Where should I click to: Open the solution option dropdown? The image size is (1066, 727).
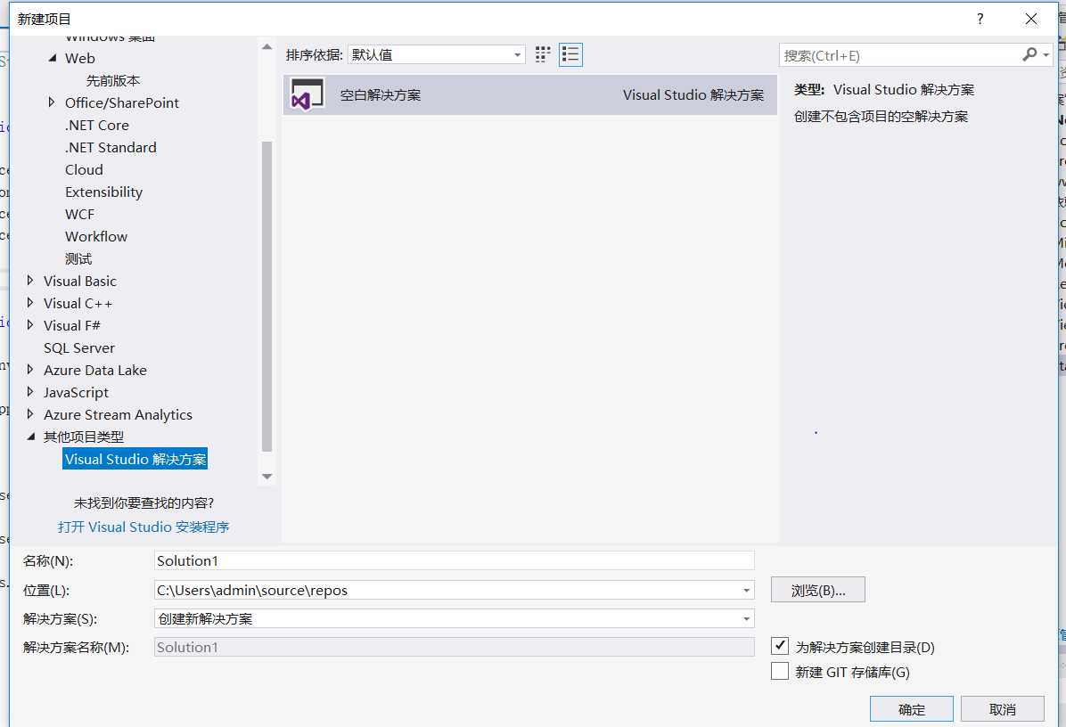click(747, 619)
